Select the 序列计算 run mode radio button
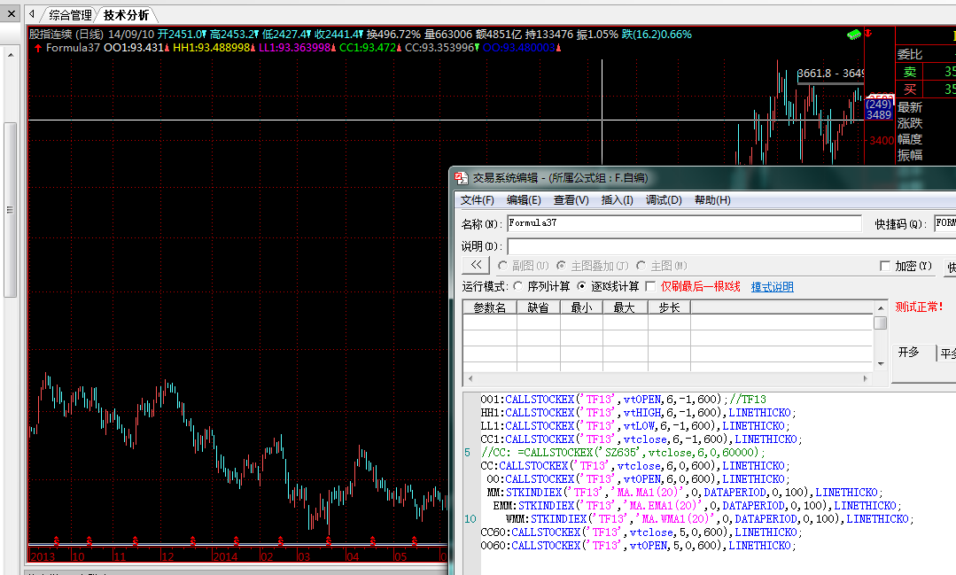This screenshot has width=956, height=575. 518,286
